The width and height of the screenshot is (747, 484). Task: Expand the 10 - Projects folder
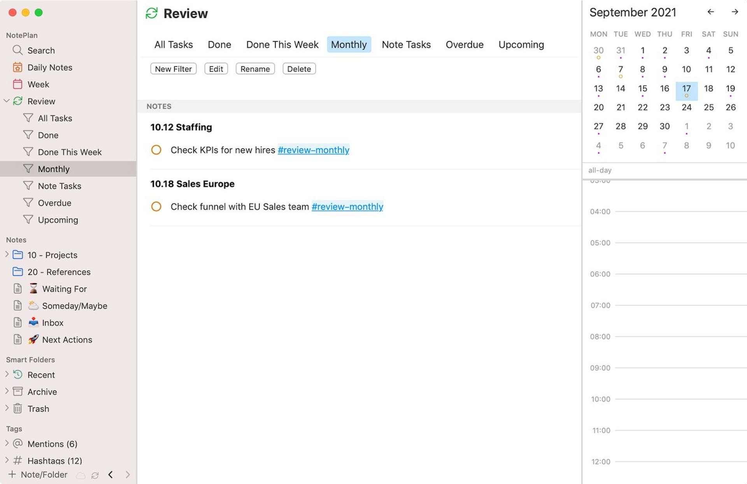tap(6, 255)
